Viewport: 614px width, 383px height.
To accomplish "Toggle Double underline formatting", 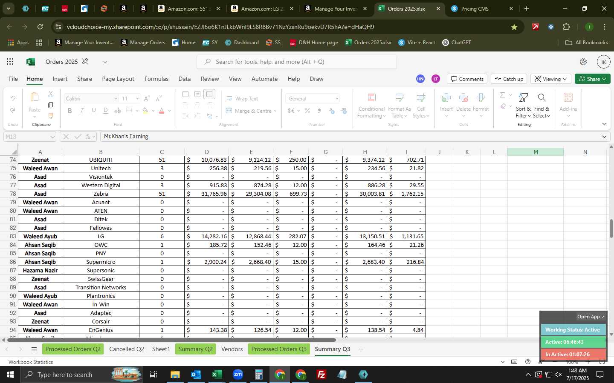I will click(x=105, y=111).
